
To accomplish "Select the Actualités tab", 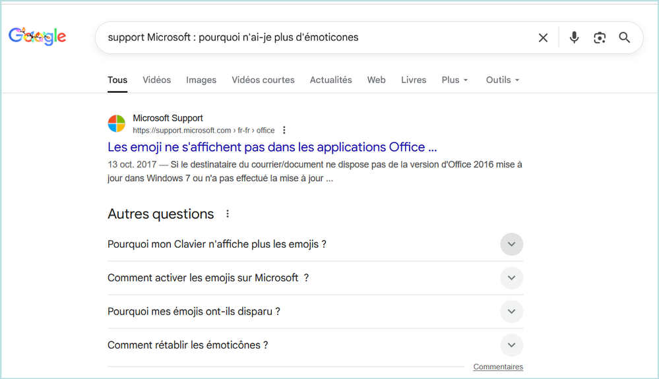I will [330, 80].
